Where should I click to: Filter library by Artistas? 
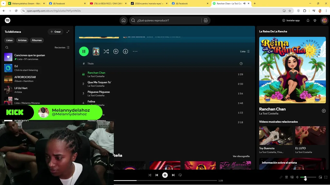(x=22, y=40)
